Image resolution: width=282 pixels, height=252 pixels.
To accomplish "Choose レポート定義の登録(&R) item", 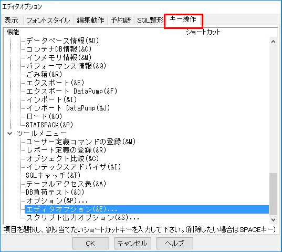I will click(x=66, y=150).
